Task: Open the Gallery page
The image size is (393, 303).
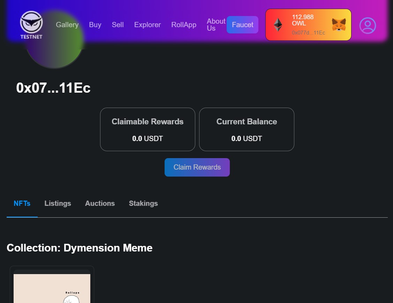Action: click(67, 25)
